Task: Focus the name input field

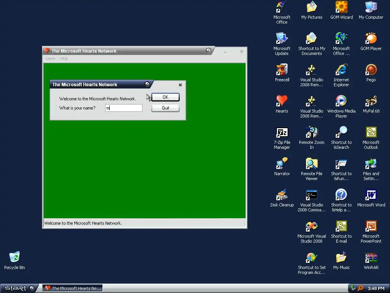Action: pyautogui.click(x=124, y=108)
